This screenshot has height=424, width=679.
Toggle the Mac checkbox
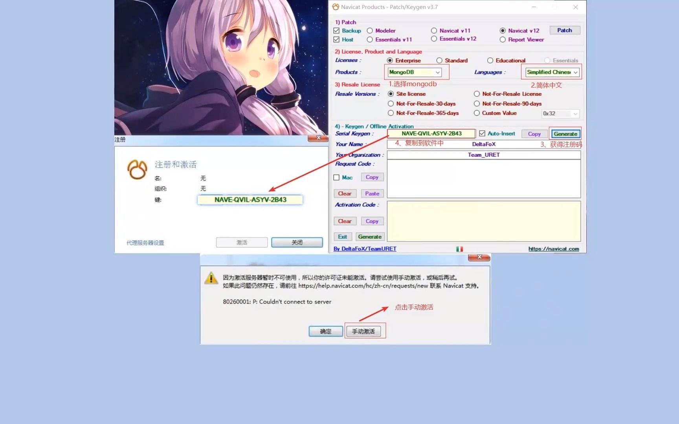pos(336,177)
